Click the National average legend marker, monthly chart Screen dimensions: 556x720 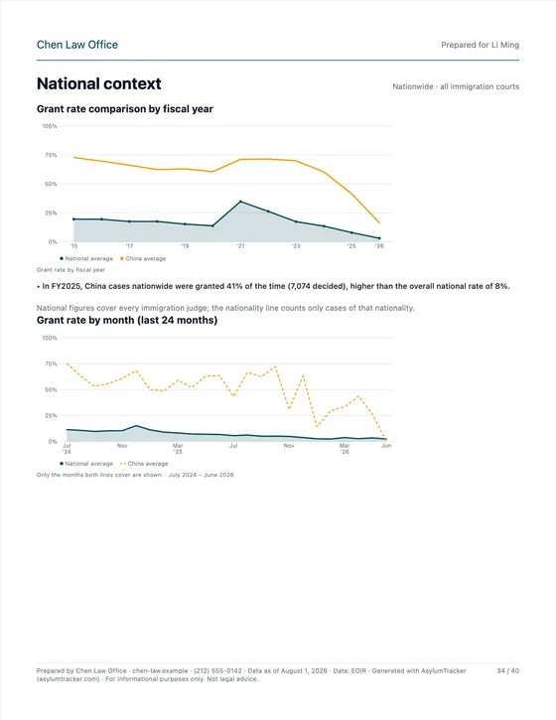tap(62, 464)
